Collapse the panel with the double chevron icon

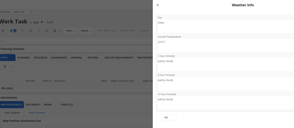pyautogui.click(x=3, y=31)
